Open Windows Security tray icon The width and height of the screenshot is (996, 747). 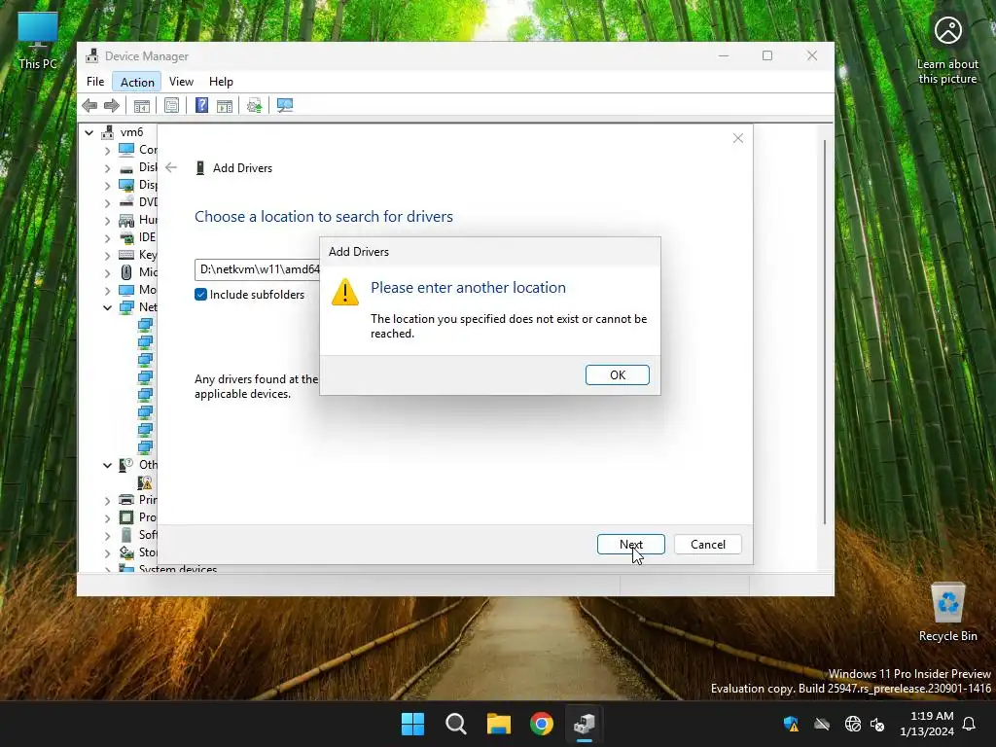point(791,724)
